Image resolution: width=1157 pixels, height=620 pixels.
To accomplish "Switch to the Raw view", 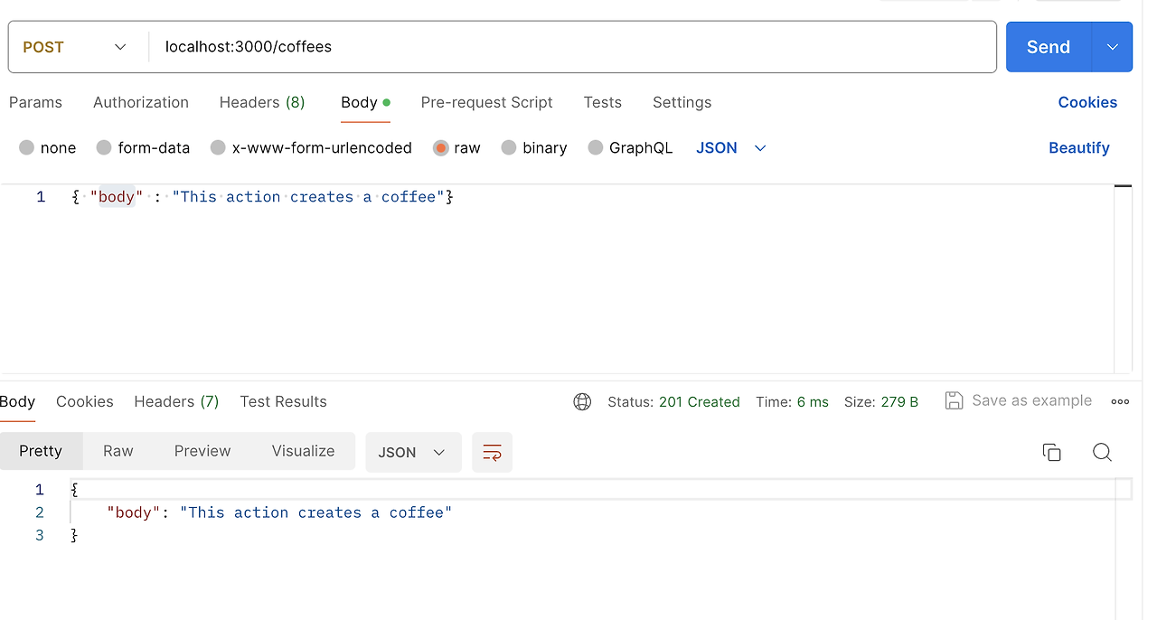I will coord(118,451).
